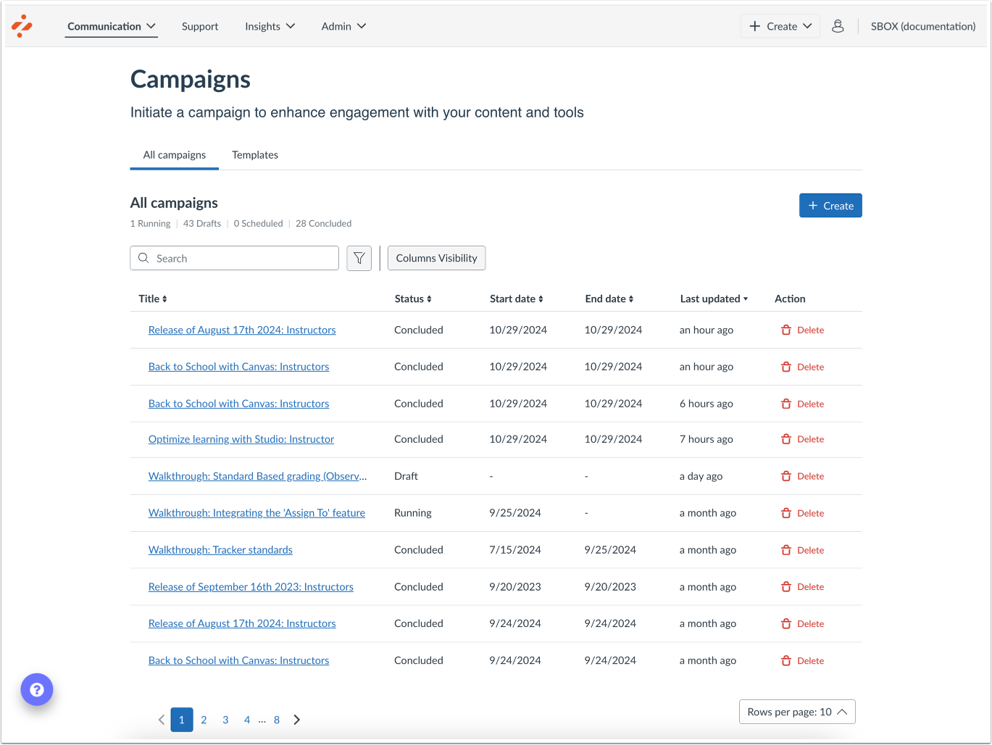Switch to the Templates tab

point(255,154)
